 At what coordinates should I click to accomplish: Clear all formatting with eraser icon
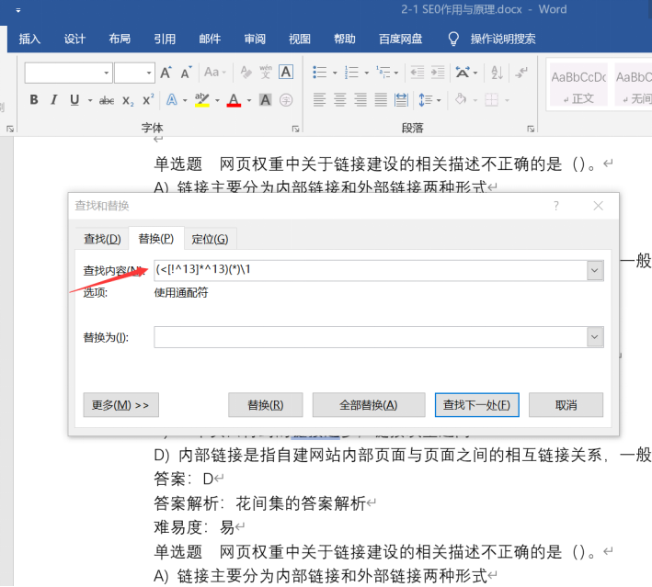pyautogui.click(x=246, y=73)
